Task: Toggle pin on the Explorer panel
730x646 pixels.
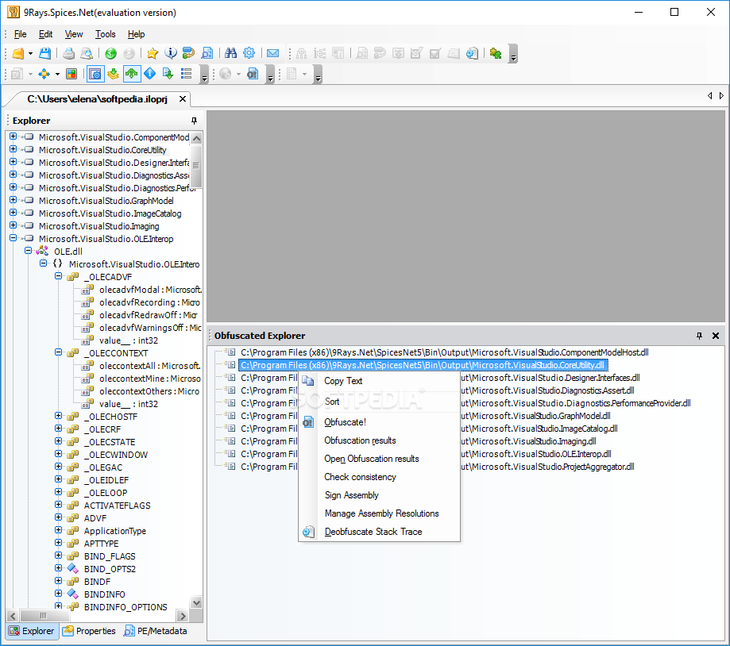Action: pos(194,121)
